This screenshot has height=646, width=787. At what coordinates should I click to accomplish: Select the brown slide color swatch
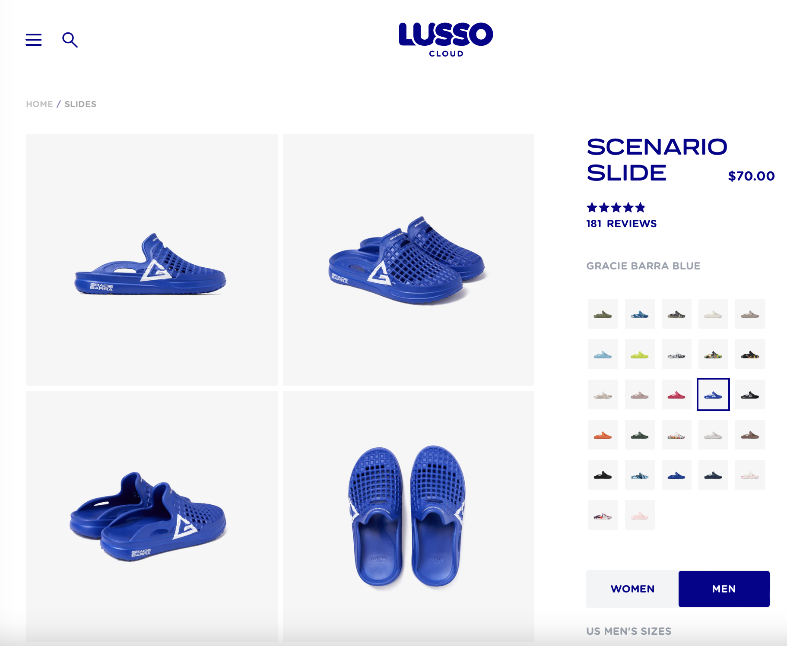(750, 435)
